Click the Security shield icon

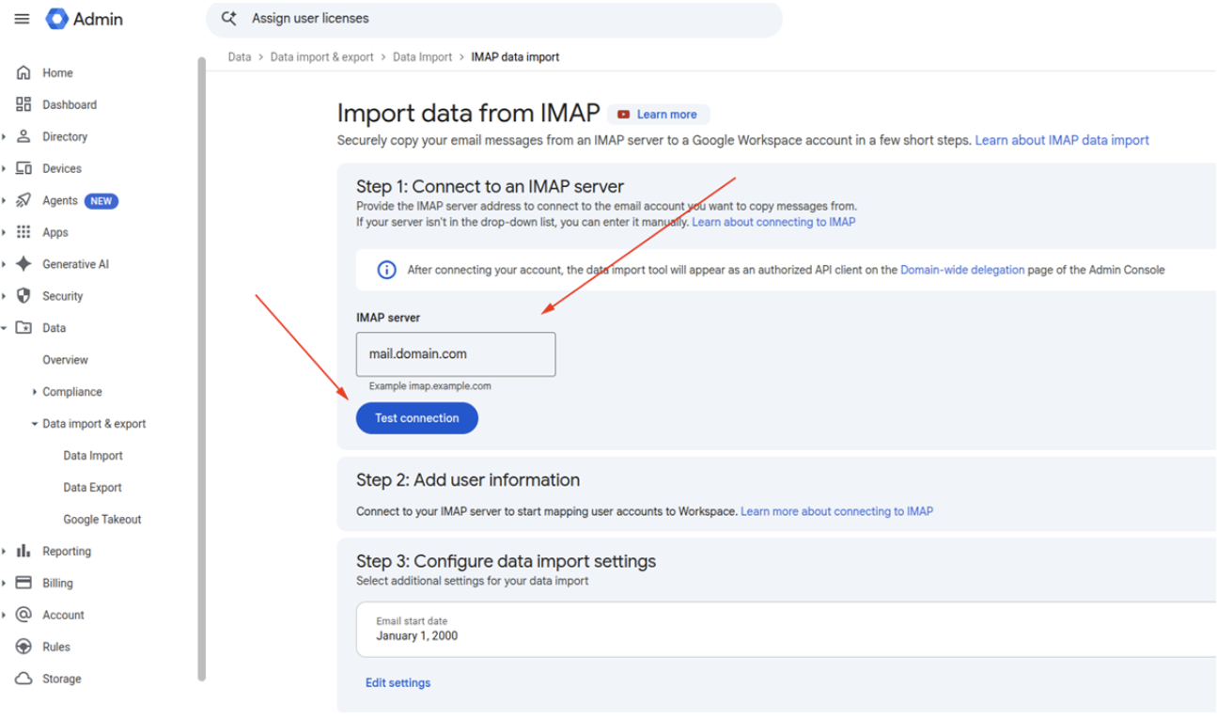tap(23, 296)
